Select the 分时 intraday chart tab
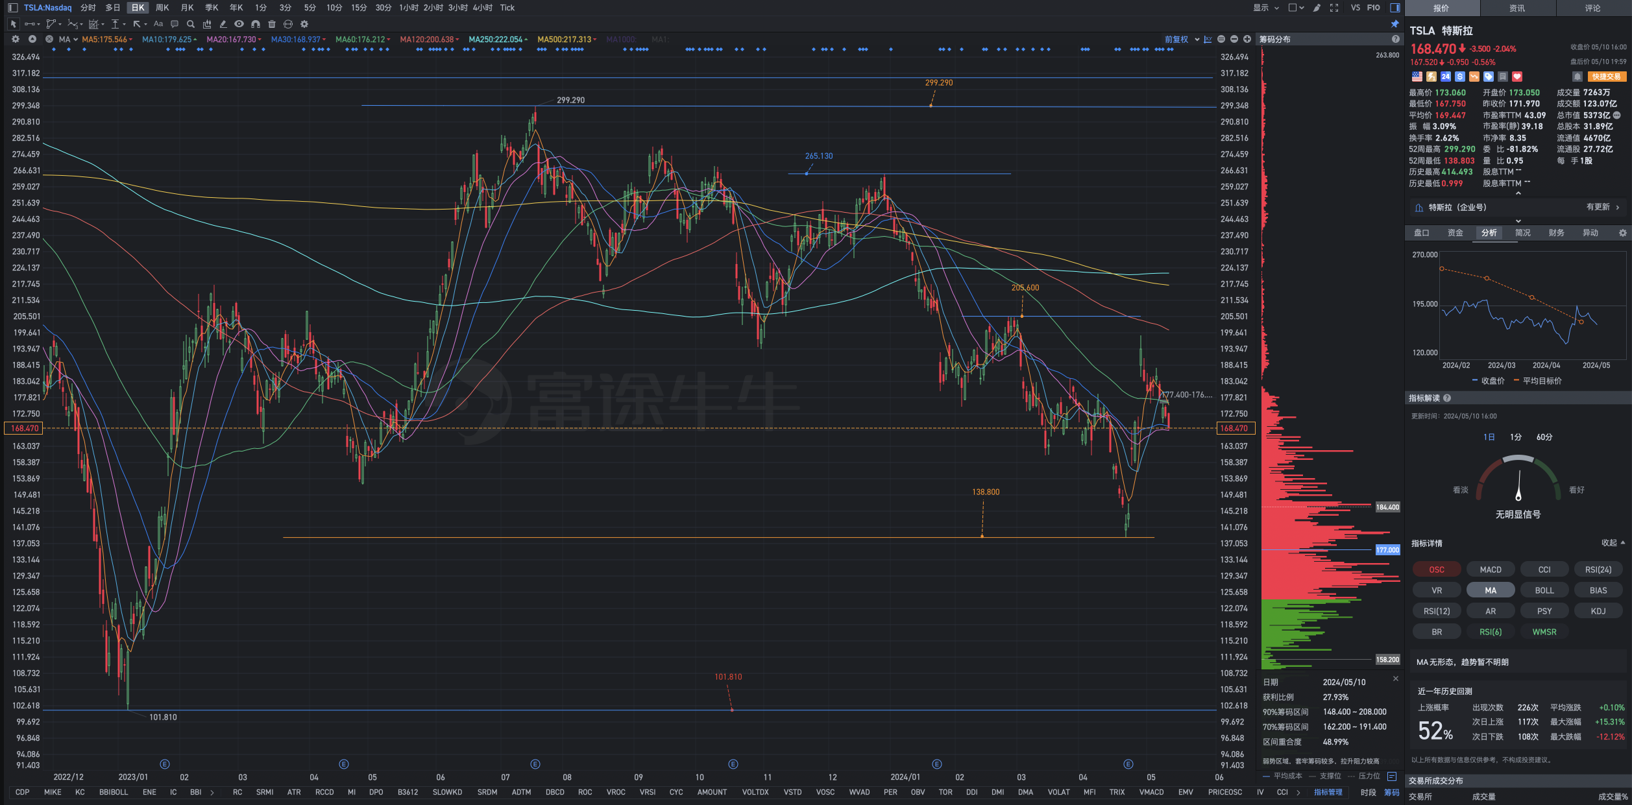 pos(88,8)
